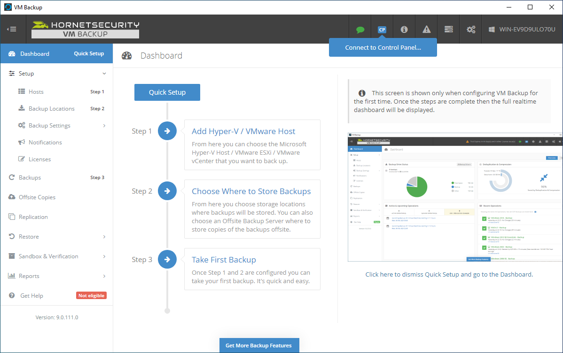Click the Restore history icon
The height and width of the screenshot is (353, 563).
click(12, 236)
